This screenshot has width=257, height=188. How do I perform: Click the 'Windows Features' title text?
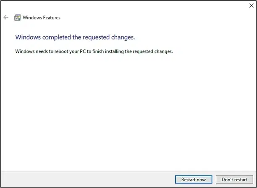[42, 18]
